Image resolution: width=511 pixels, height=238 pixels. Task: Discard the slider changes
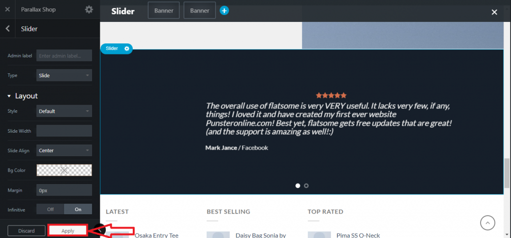26,231
